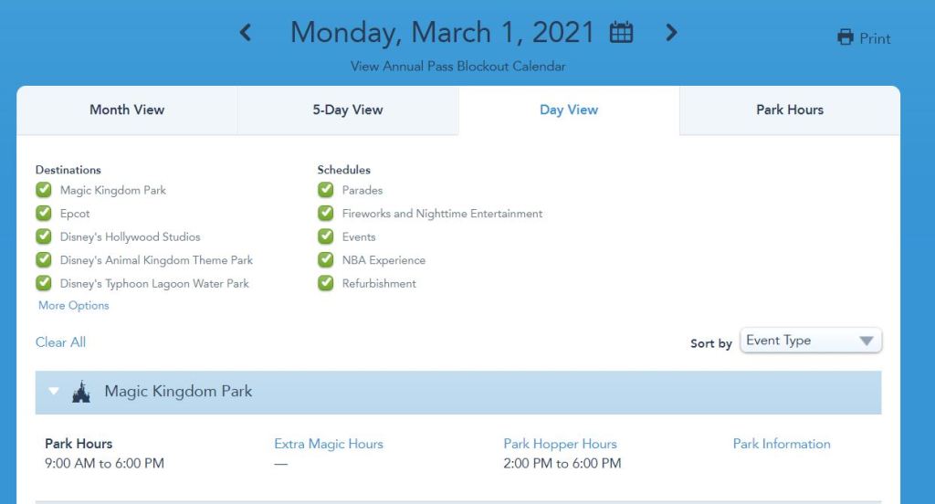Open the Sort by Event Type dropdown

pos(811,341)
